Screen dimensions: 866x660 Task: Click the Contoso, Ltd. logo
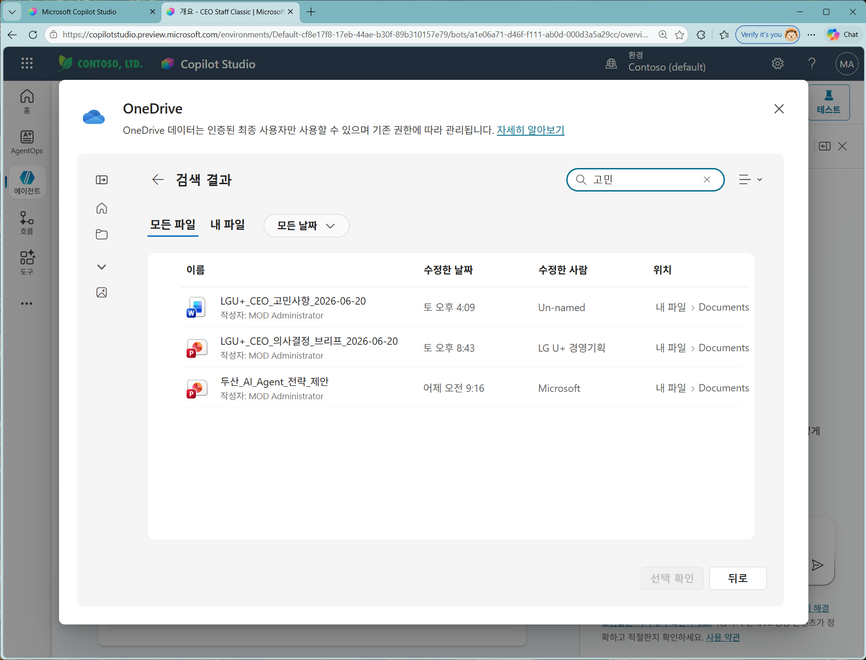(x=101, y=64)
